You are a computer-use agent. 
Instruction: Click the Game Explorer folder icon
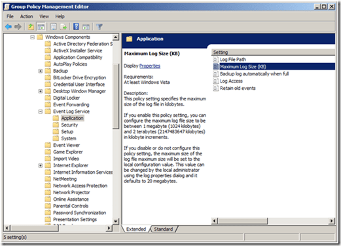tap(48, 152)
